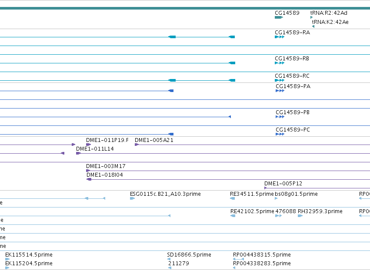
Task: Click the DME1-018I04 arrow glyph
Action: [89, 179]
